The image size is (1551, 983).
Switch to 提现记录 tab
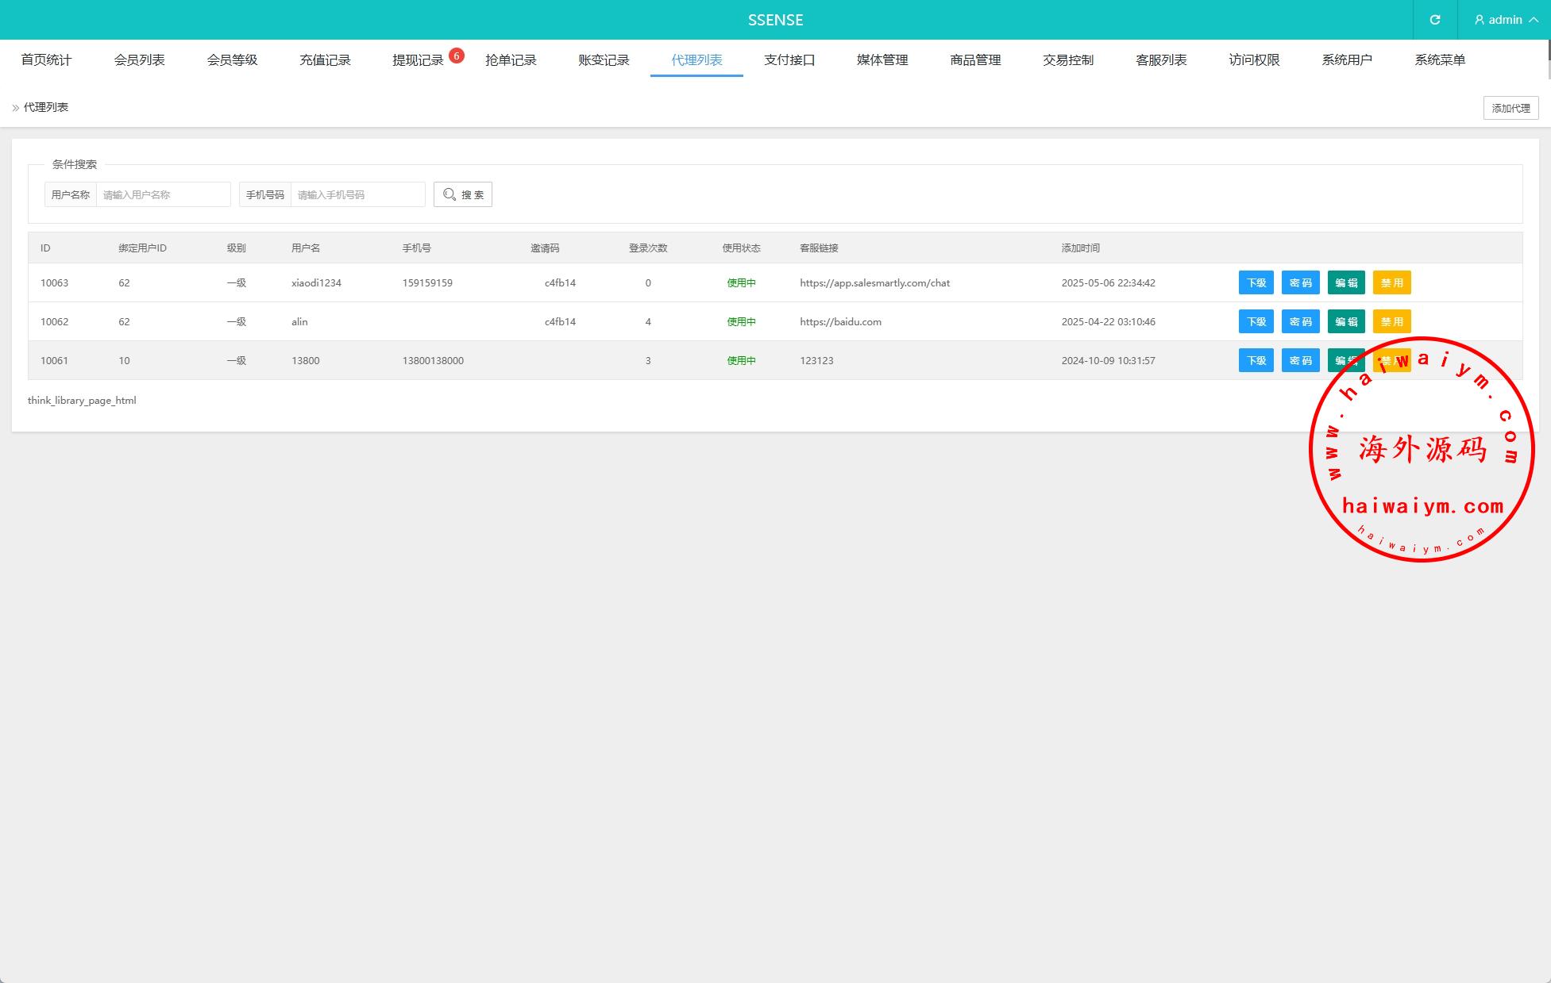tap(418, 60)
